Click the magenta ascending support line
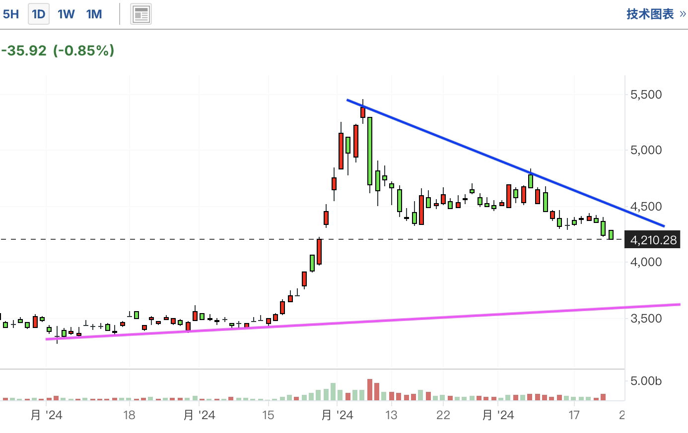This screenshot has height=433, width=688. (362, 322)
